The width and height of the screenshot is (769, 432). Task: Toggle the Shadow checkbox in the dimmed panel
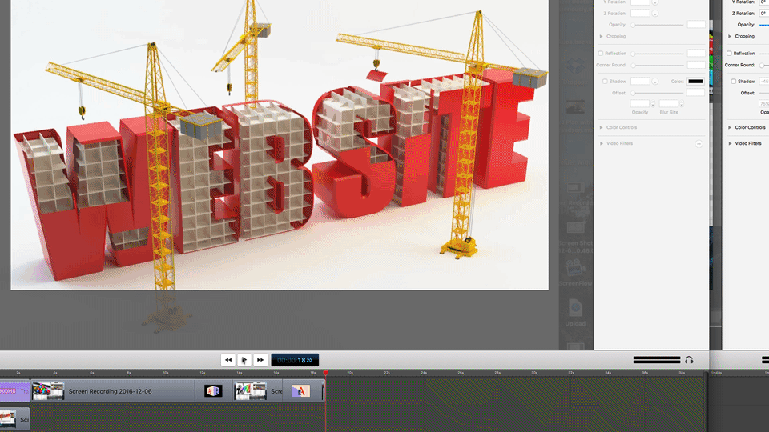pyautogui.click(x=605, y=82)
